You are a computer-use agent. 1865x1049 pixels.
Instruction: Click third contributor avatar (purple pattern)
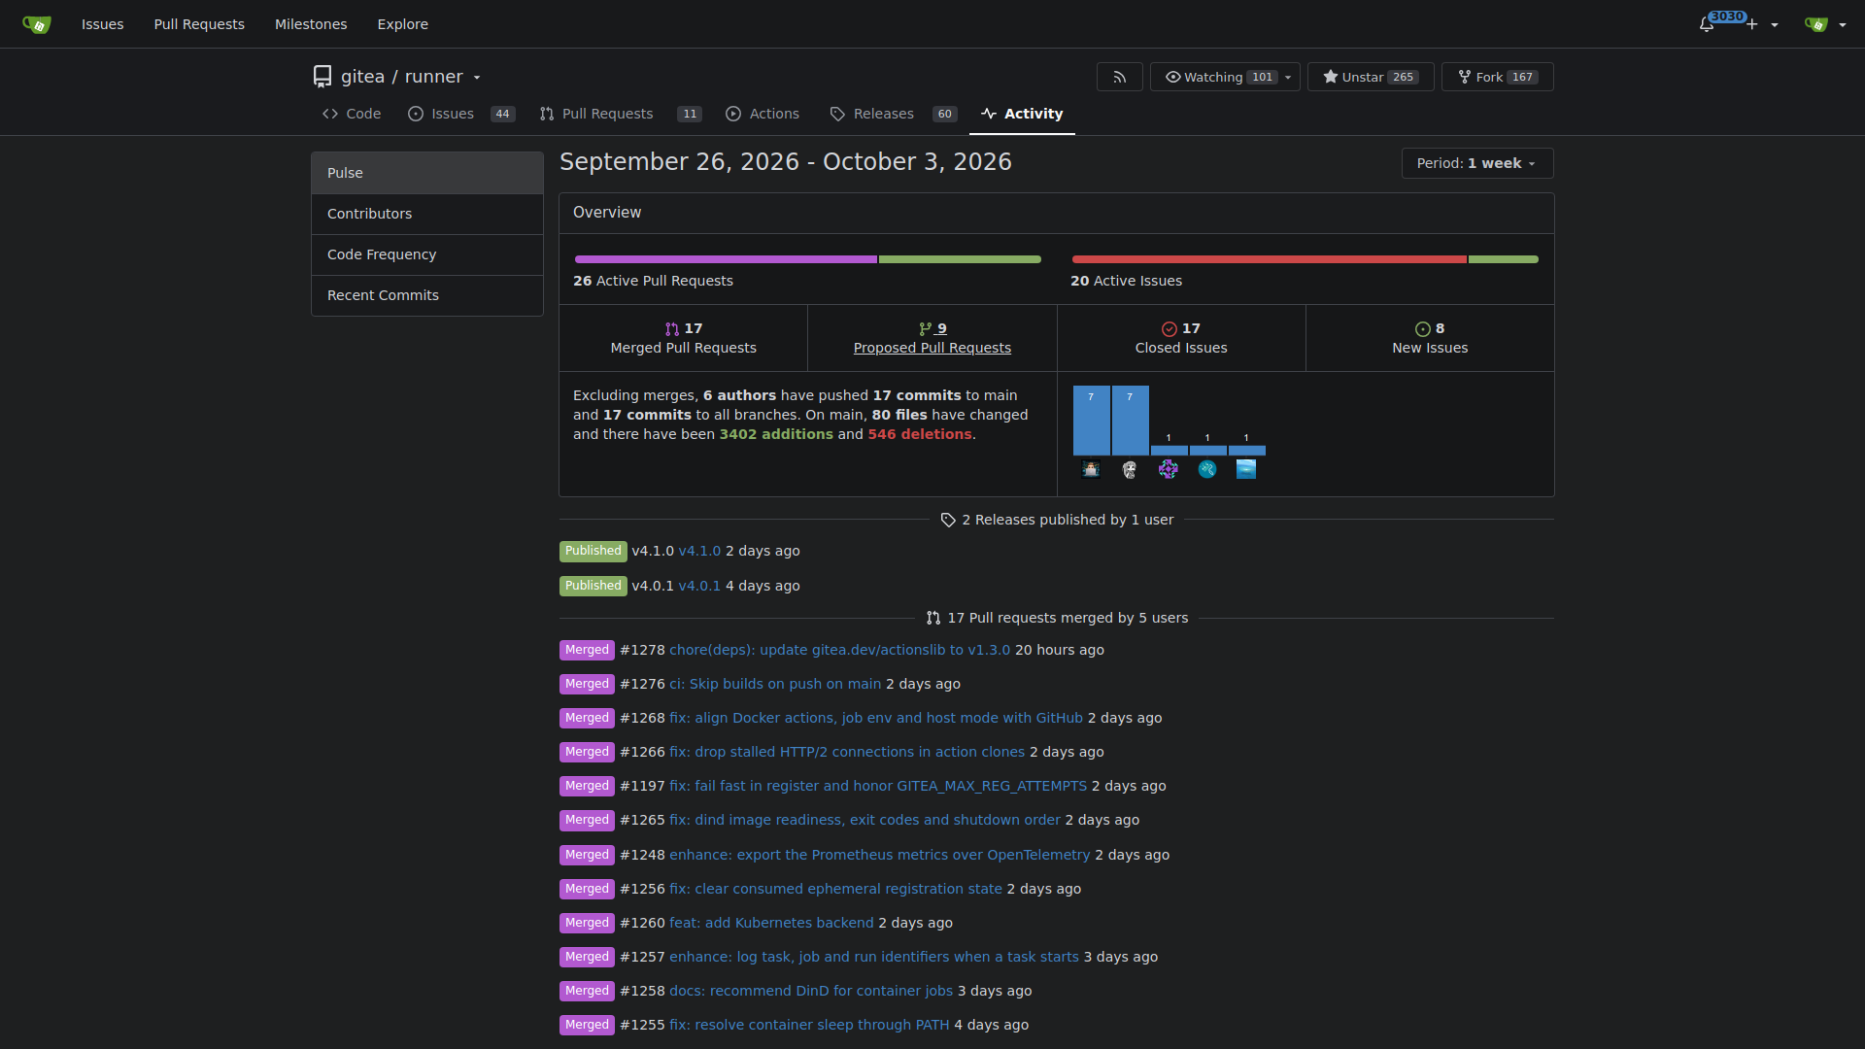1169,470
